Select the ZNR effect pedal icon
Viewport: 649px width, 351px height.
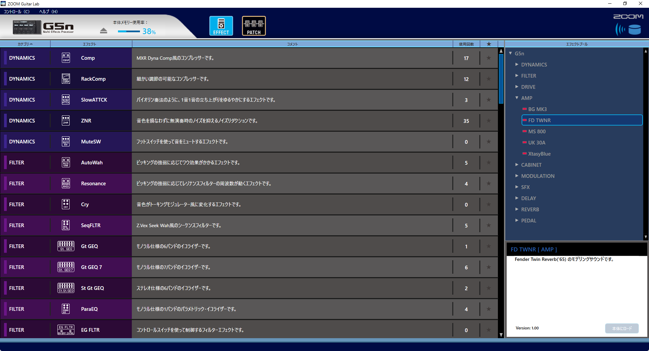pos(66,120)
